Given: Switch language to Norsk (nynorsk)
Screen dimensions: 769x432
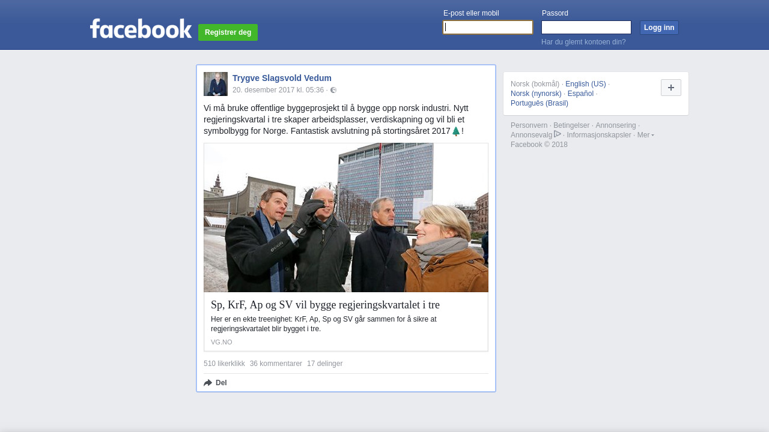Looking at the screenshot, I should pyautogui.click(x=536, y=94).
